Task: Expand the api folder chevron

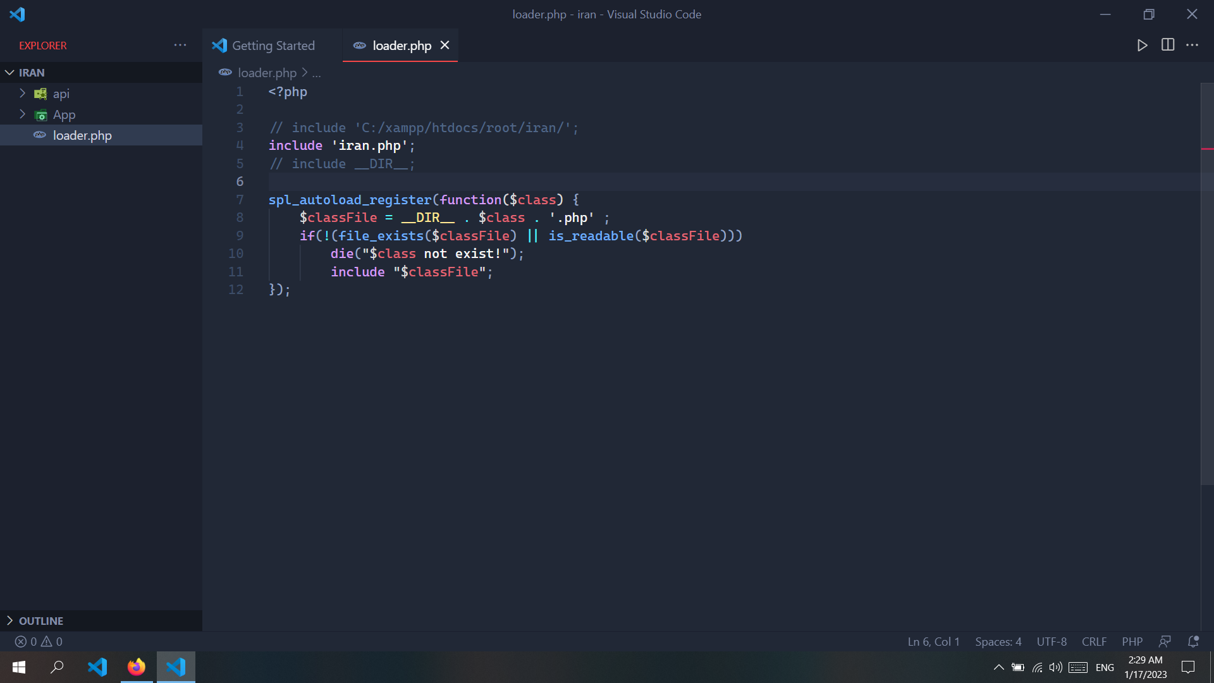Action: click(22, 94)
